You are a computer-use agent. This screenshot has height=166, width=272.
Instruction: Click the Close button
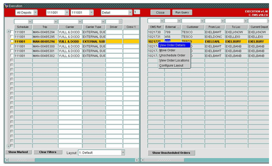point(160,12)
